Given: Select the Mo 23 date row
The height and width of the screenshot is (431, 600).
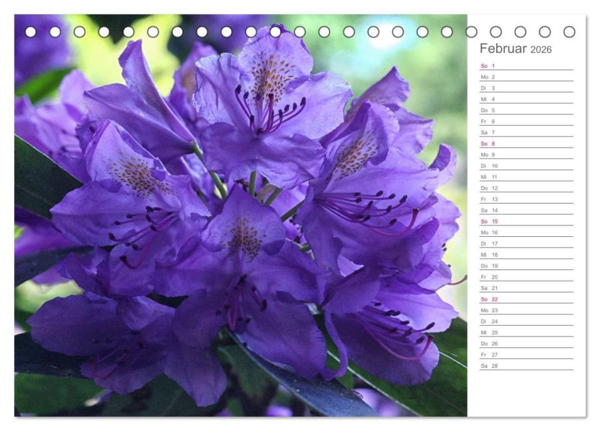Looking at the screenshot, I should click(x=527, y=310).
